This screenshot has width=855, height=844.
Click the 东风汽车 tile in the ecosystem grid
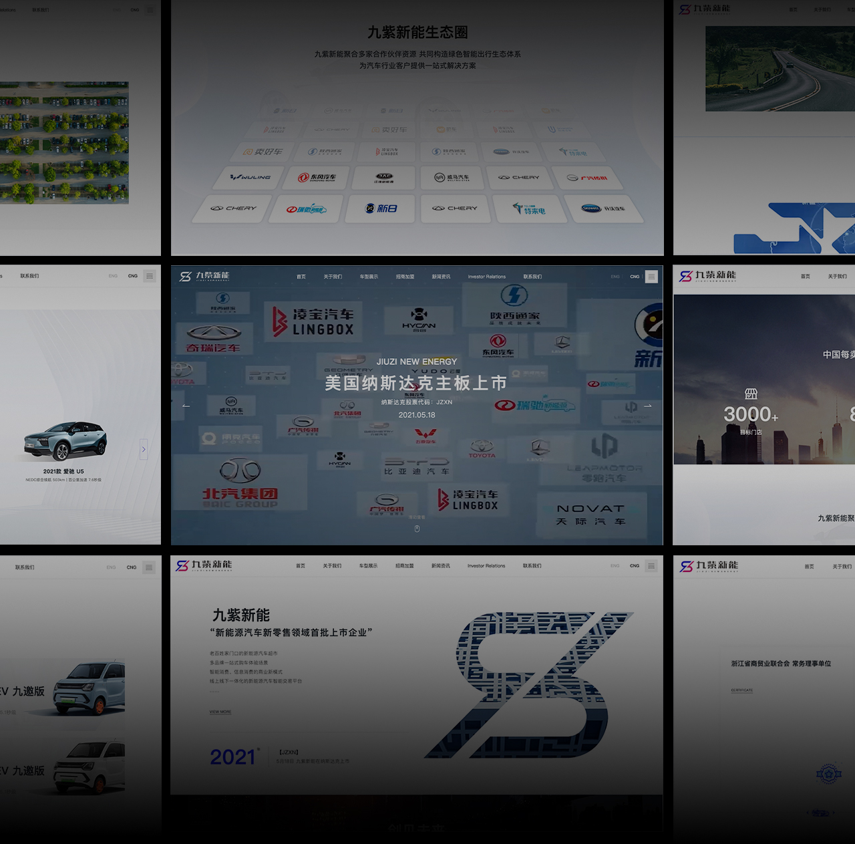pyautogui.click(x=317, y=178)
